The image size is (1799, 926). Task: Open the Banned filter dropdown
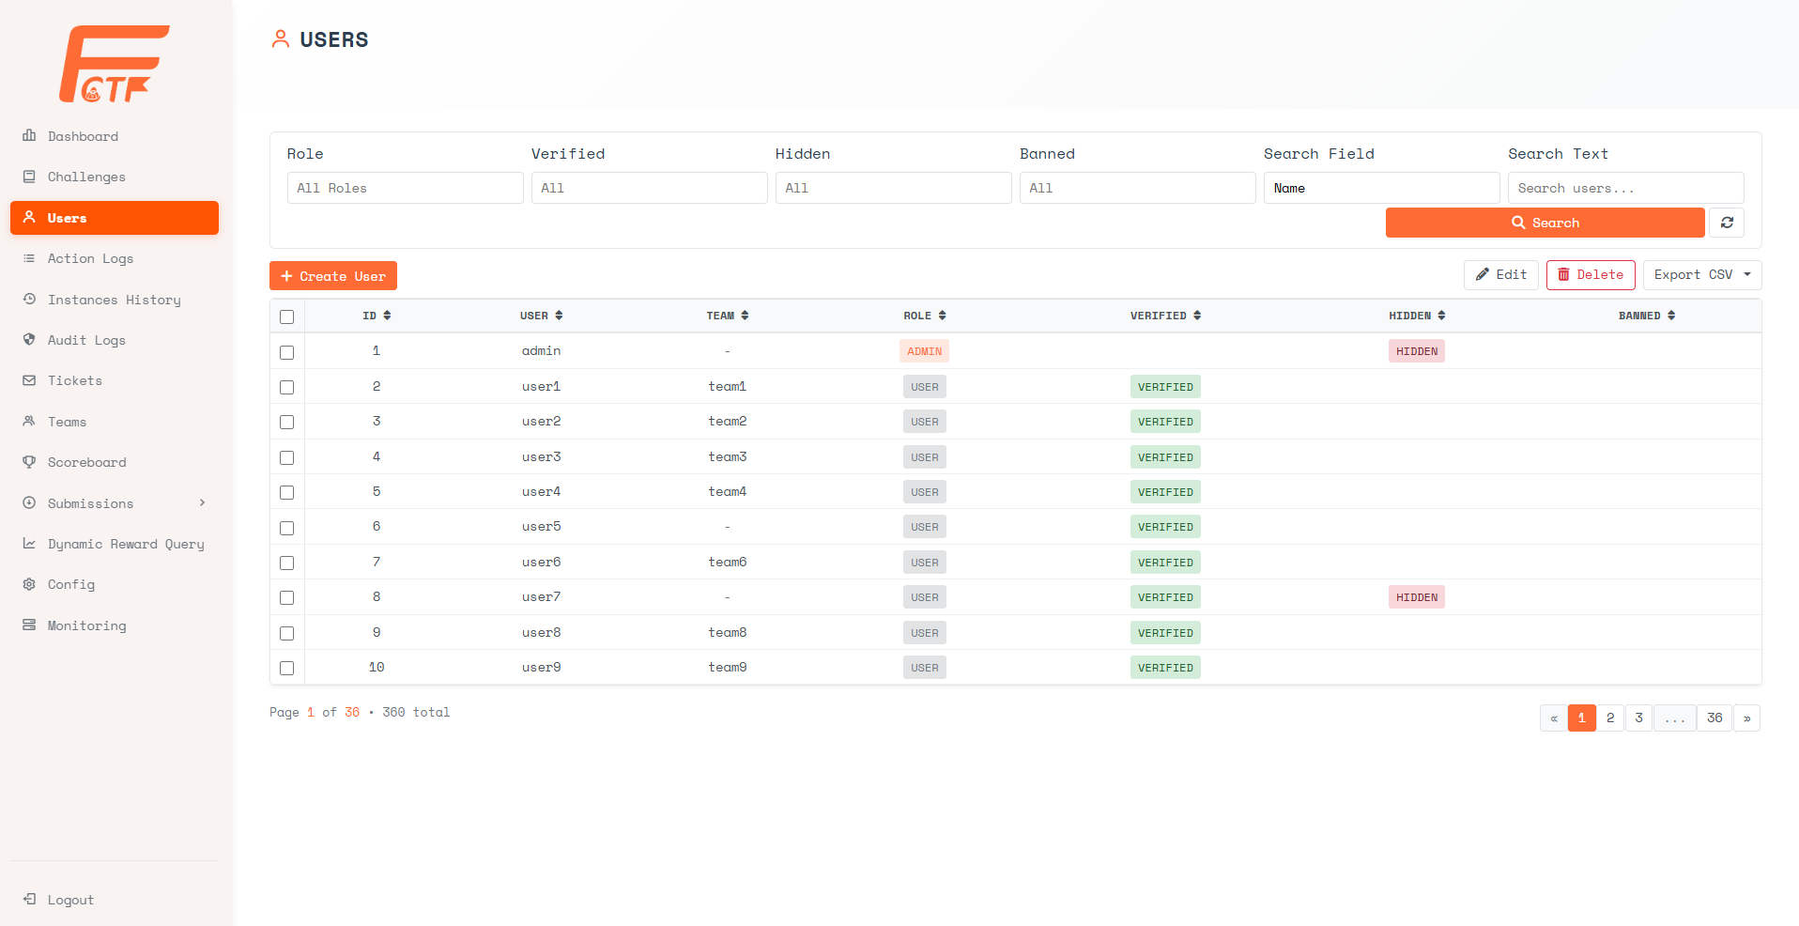pos(1138,188)
